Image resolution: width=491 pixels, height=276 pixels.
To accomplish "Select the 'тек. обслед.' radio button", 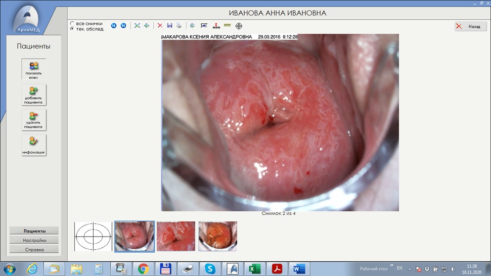I will coord(72,29).
